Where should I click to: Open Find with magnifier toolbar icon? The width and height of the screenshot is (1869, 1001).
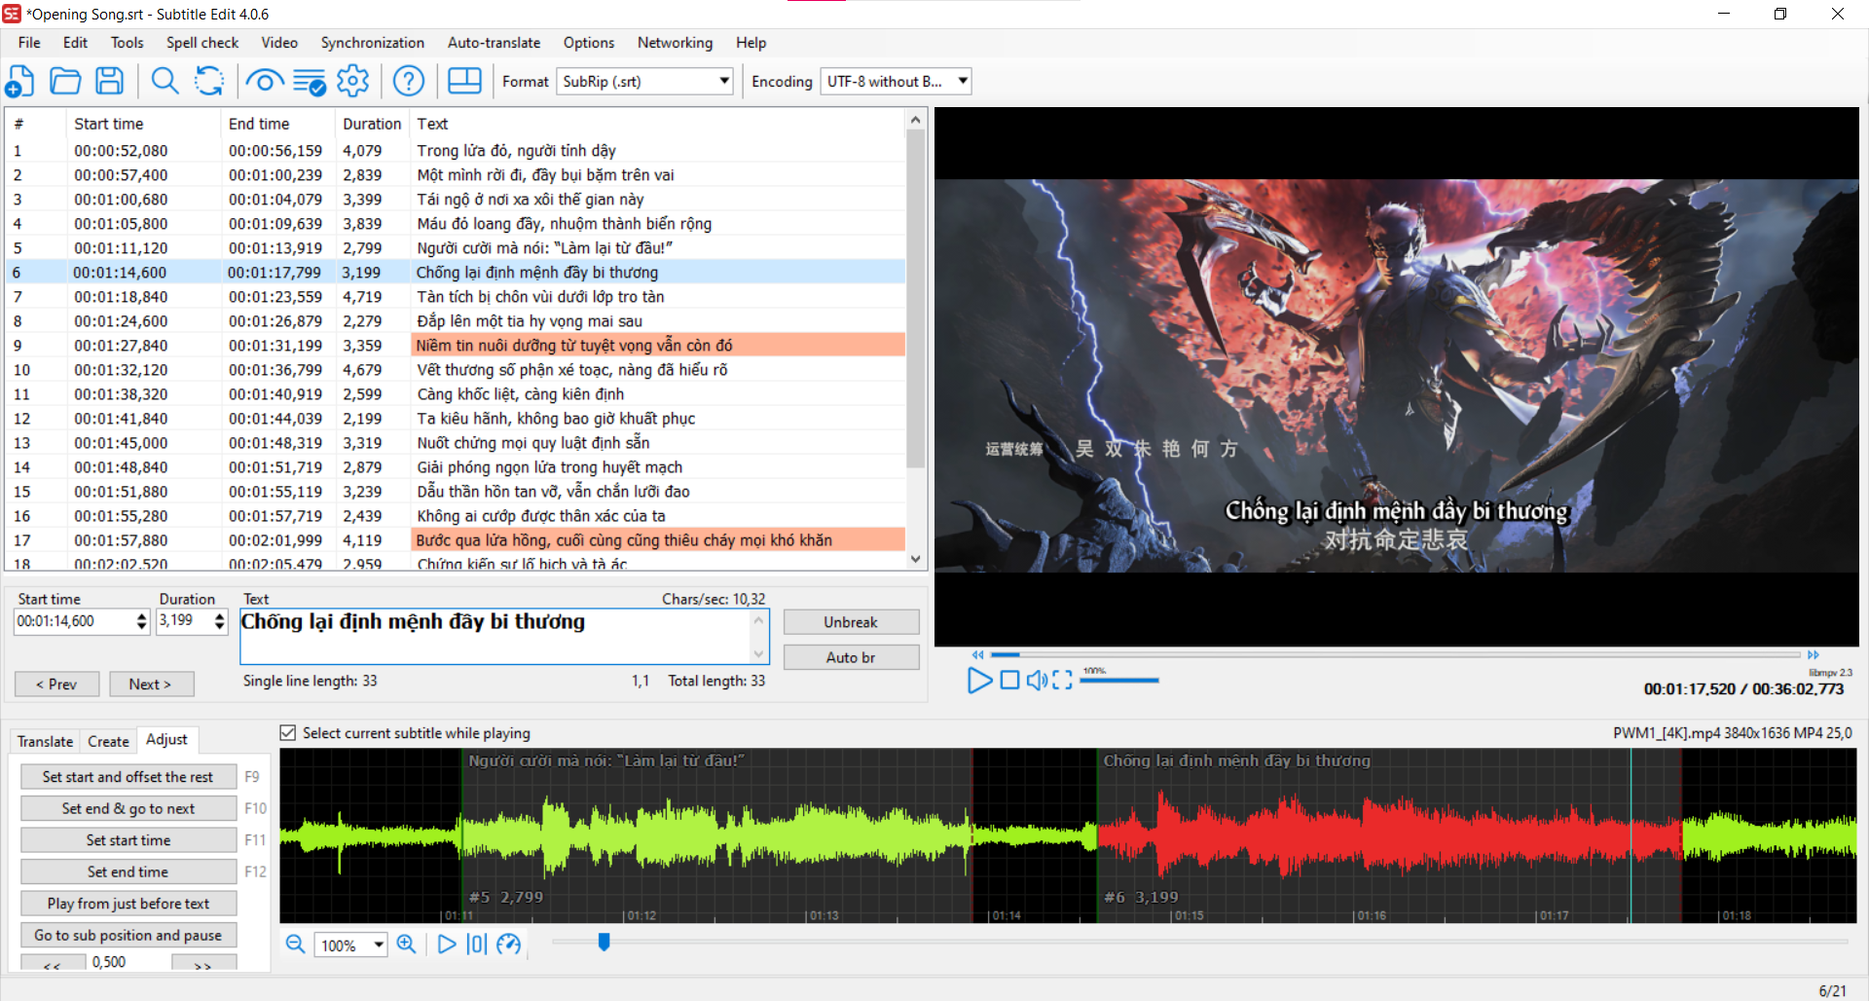click(x=165, y=81)
